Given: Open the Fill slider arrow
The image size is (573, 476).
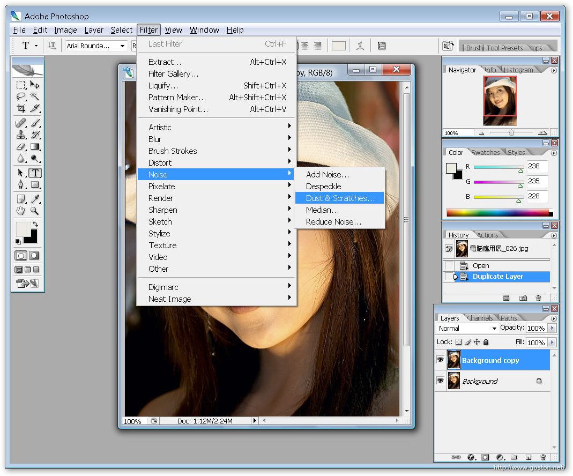Looking at the screenshot, I should (552, 343).
